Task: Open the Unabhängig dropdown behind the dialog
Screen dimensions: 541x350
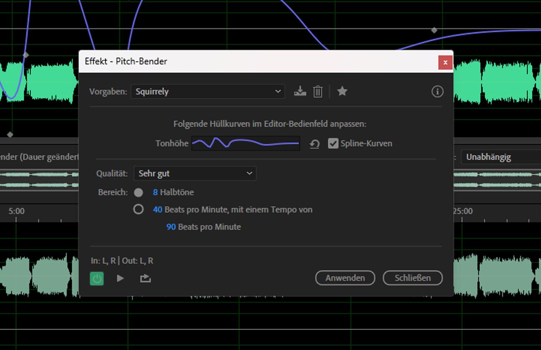Action: click(501, 157)
